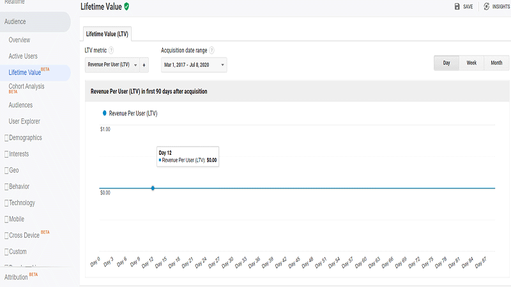Viewport: 511px width, 287px height.
Task: Open the Audience menu section
Action: click(x=35, y=22)
